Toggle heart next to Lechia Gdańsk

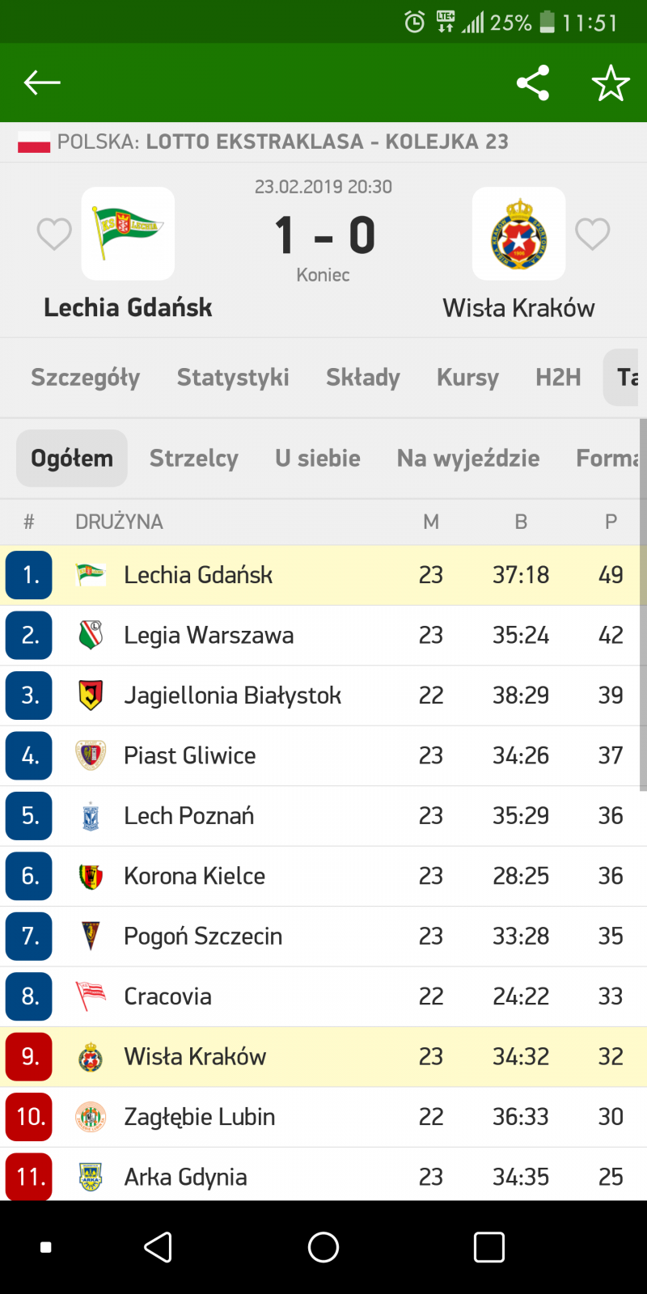[x=54, y=235]
